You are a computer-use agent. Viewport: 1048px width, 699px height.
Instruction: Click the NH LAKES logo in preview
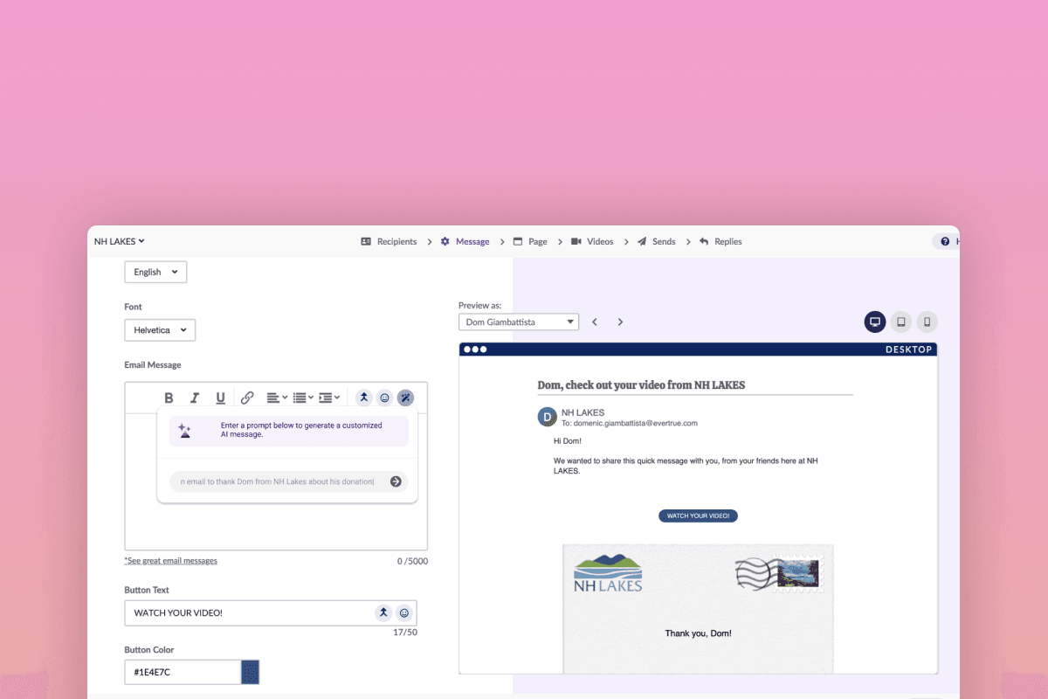[608, 573]
